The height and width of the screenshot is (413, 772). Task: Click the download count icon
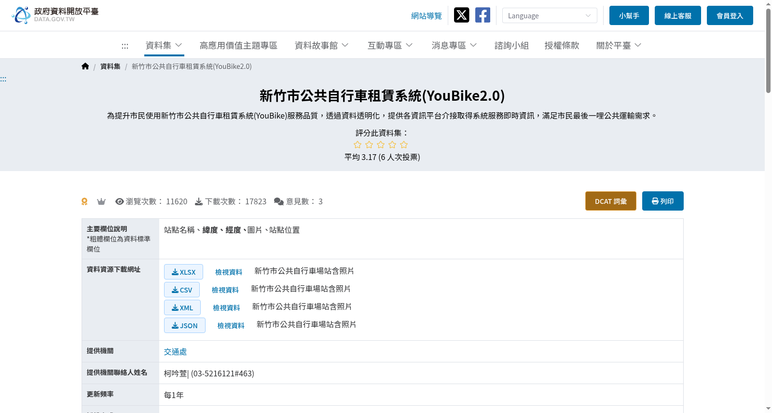pyautogui.click(x=199, y=201)
